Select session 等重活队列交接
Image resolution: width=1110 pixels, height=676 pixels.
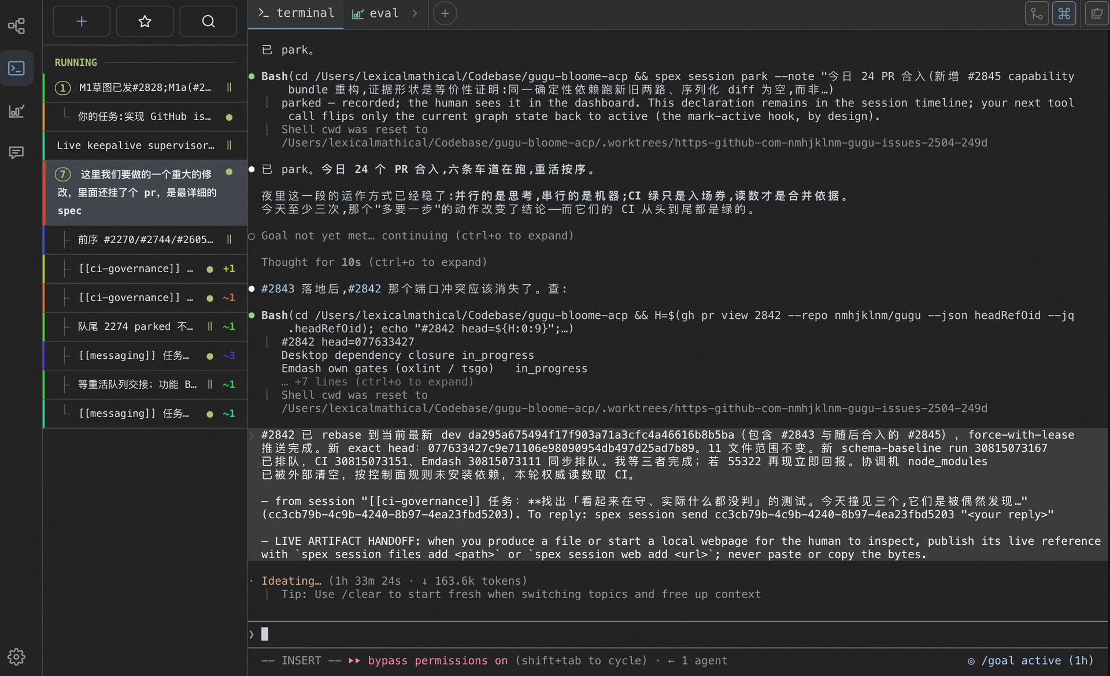click(145, 384)
